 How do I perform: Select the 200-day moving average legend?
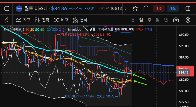[55, 30]
